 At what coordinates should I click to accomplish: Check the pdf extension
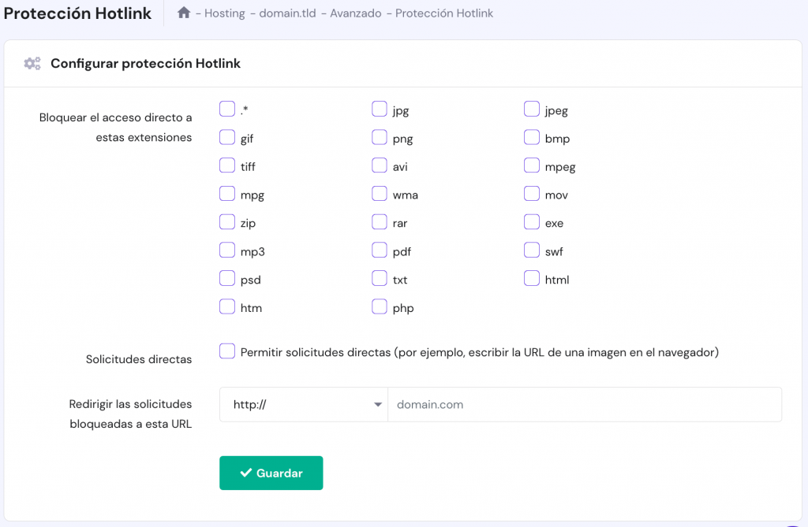(x=380, y=251)
